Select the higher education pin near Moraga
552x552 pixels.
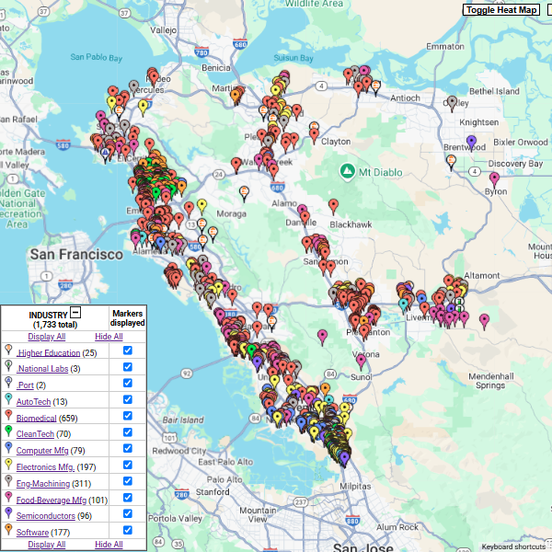click(x=244, y=193)
